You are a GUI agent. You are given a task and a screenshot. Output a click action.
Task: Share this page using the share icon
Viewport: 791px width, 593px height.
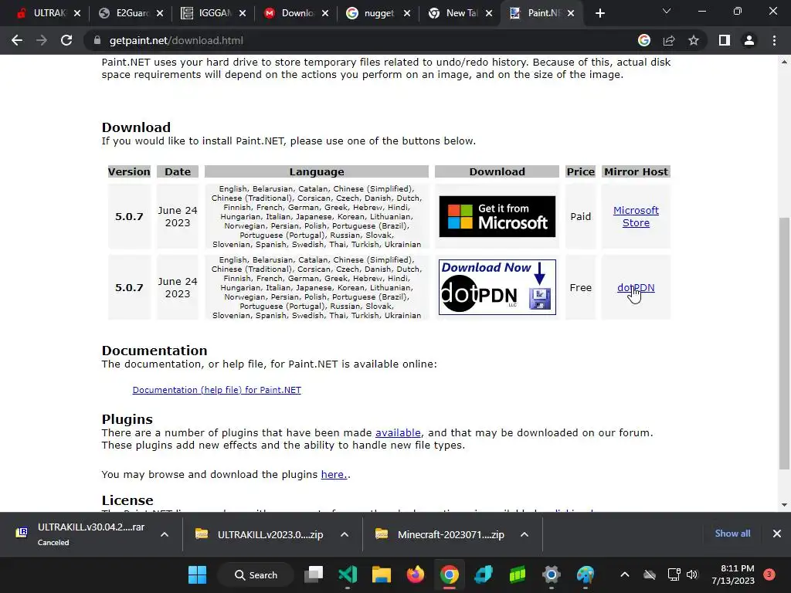[669, 40]
